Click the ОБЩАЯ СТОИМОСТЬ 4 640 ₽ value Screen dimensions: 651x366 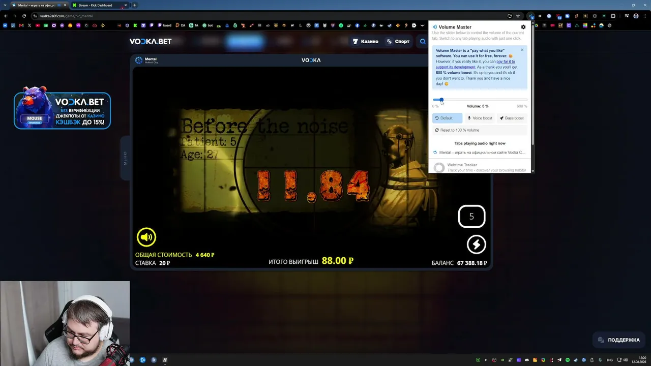pyautogui.click(x=175, y=255)
